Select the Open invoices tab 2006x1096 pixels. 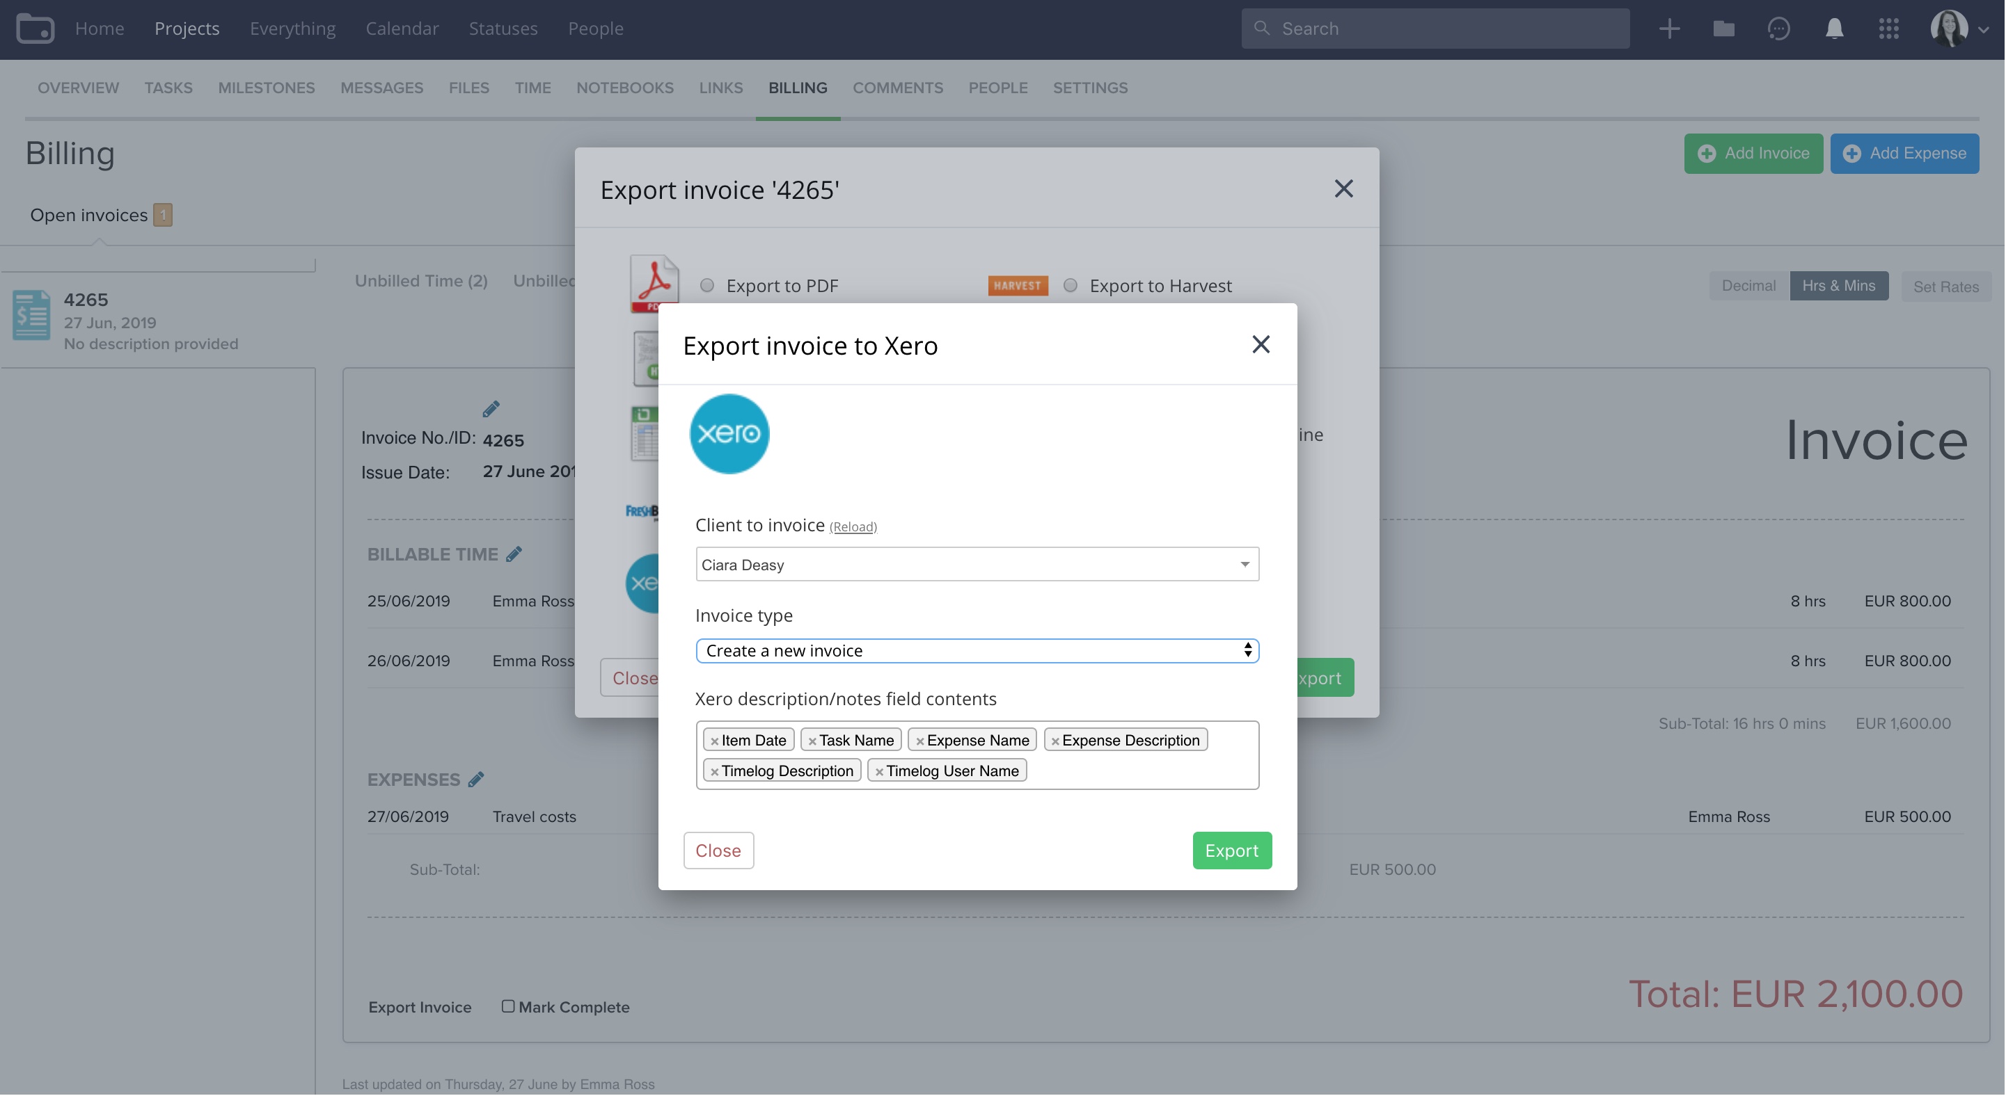coord(100,215)
